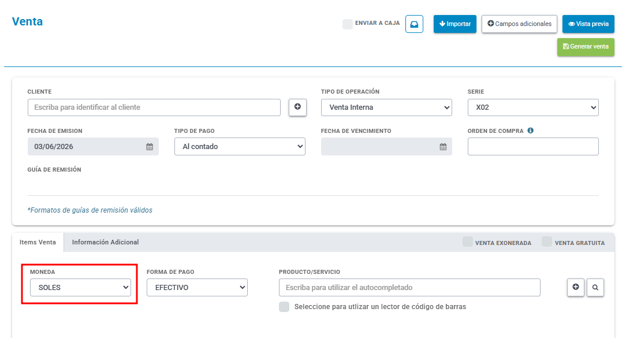Open Formatos de guías de remisión válidos link

[x=90, y=210]
